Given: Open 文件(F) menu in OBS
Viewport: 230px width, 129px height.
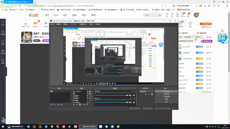Looking at the screenshot, I should click(52, 24).
